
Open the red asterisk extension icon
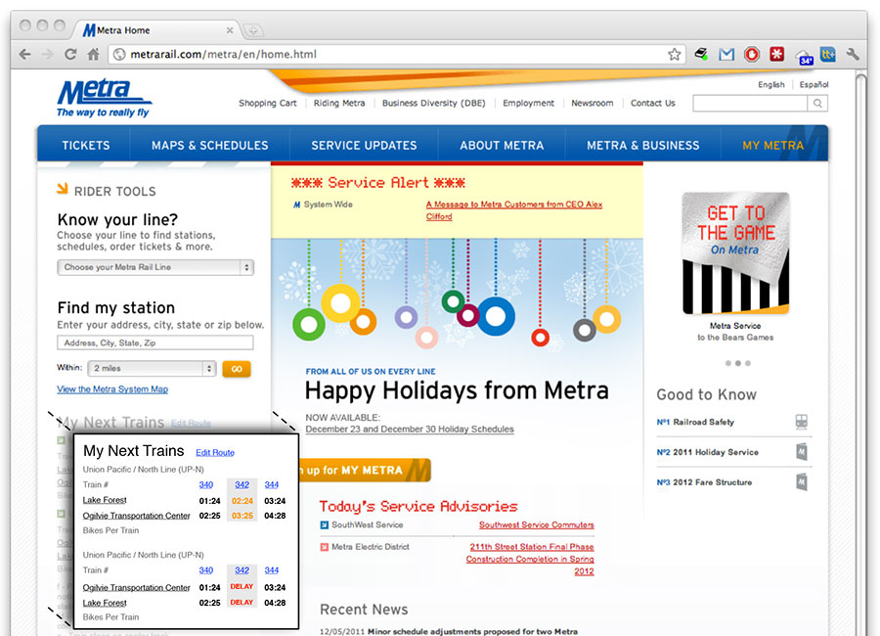click(x=776, y=55)
